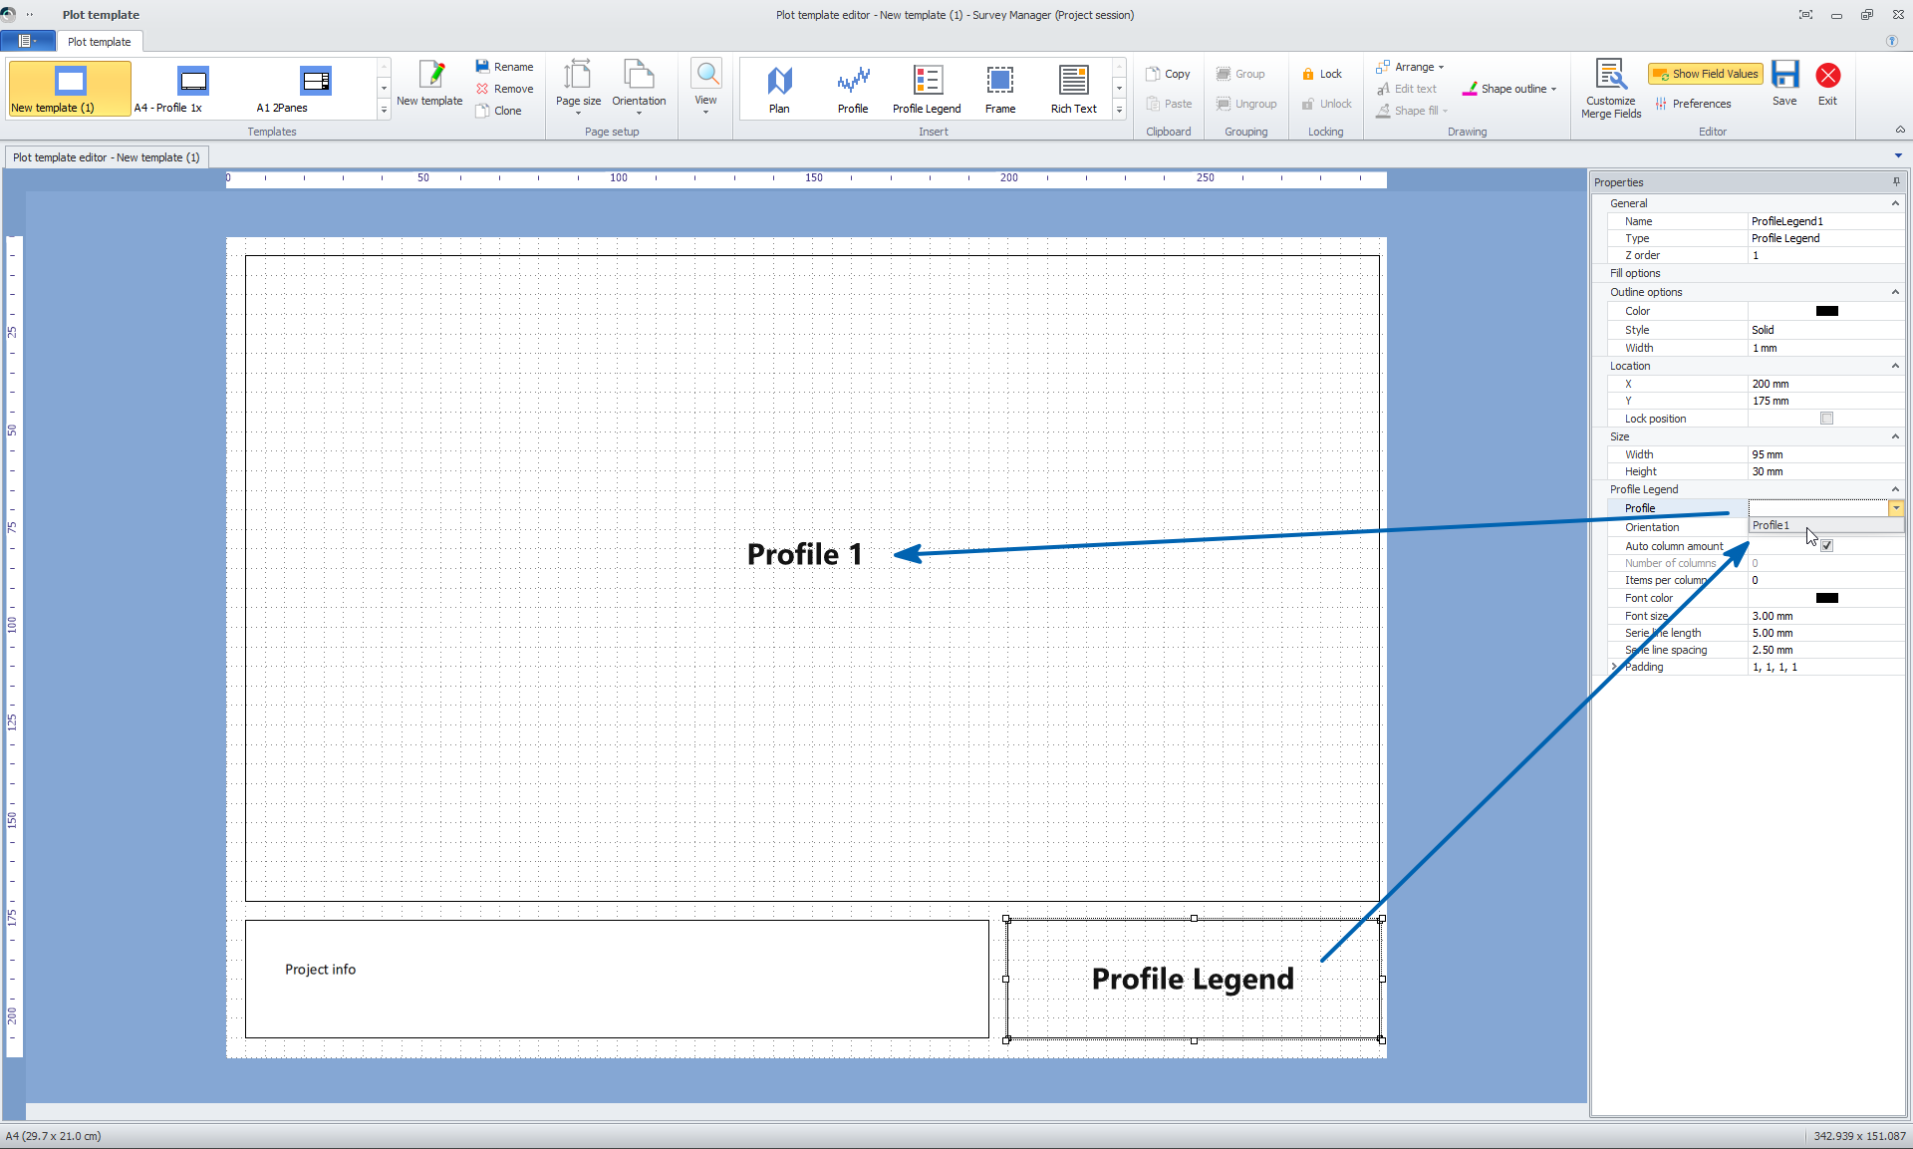Insert a Profile element
Viewport: 1913px width, 1149px height.
click(x=853, y=89)
